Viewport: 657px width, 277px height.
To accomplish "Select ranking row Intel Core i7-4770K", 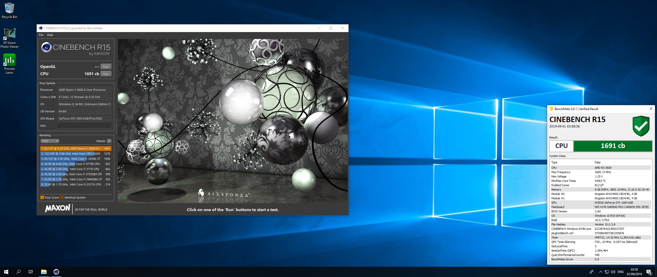I will tap(76, 164).
